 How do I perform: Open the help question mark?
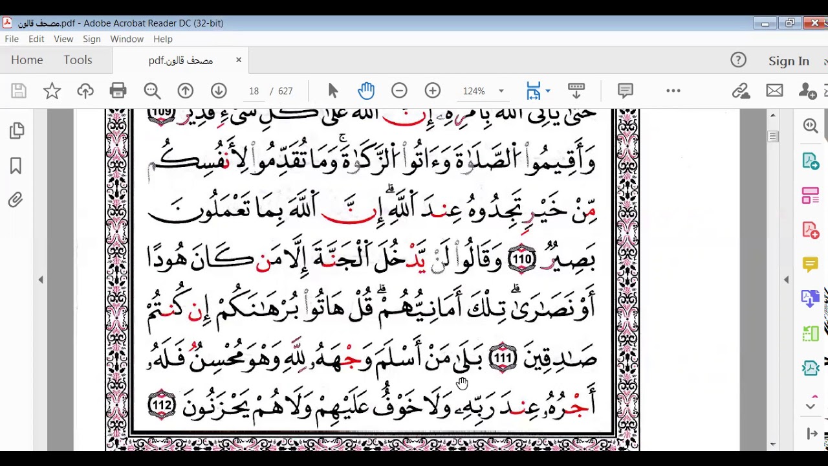point(738,60)
